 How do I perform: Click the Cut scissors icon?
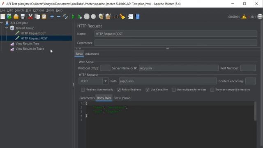[30, 16]
